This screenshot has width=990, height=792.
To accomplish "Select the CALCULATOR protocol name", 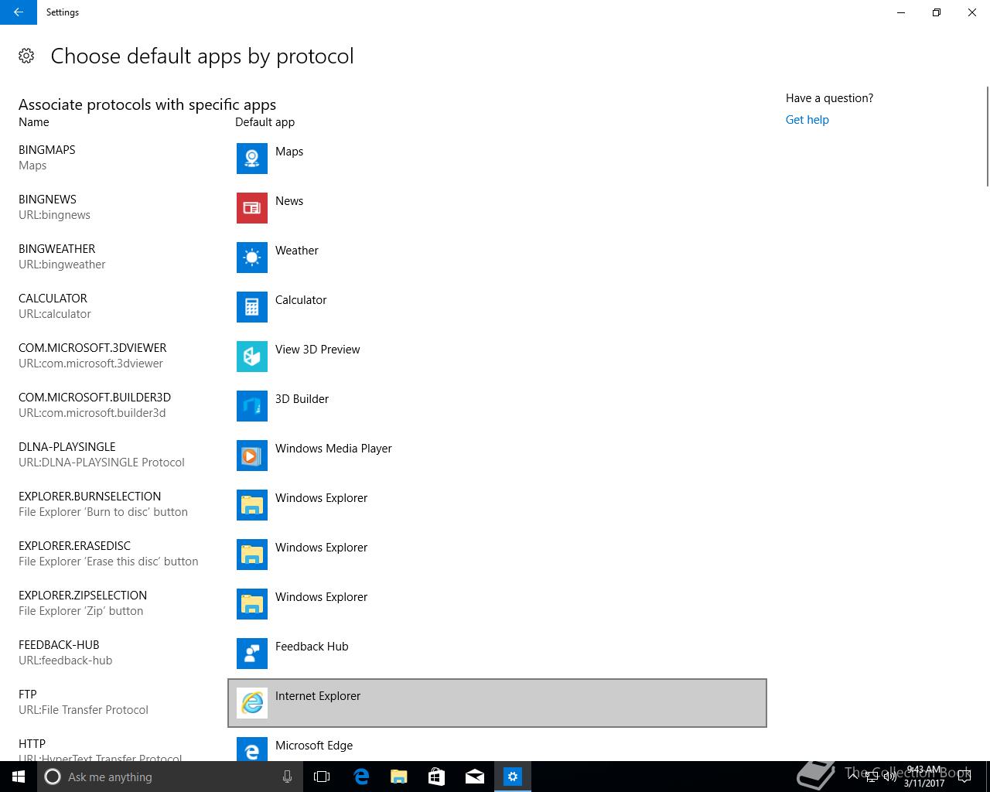I will [x=53, y=299].
